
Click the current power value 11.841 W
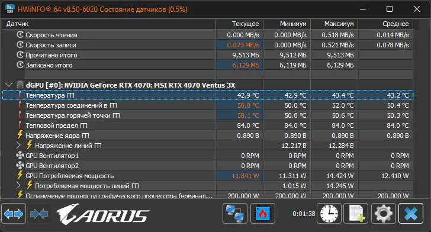(x=246, y=176)
